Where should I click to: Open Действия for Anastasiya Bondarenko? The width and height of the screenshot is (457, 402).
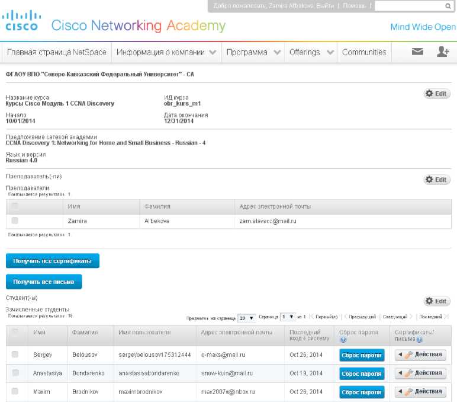point(420,373)
